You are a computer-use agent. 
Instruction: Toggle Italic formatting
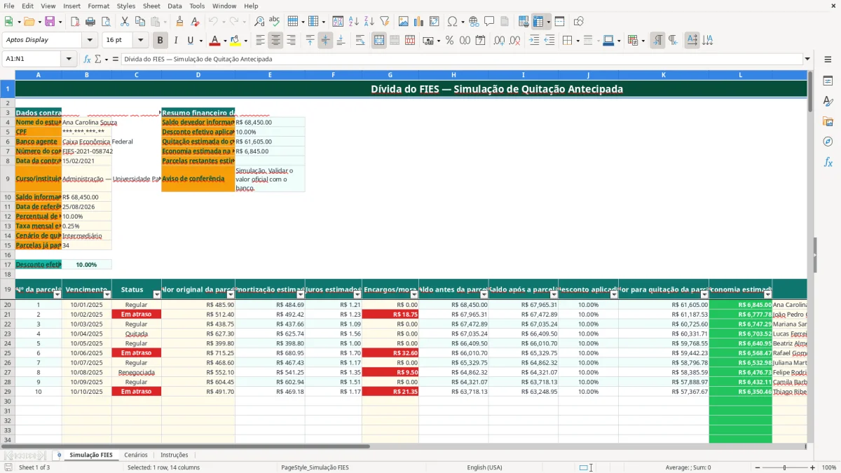pos(175,41)
